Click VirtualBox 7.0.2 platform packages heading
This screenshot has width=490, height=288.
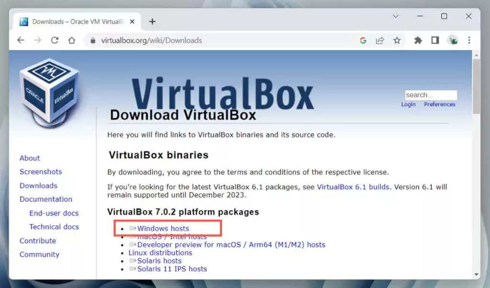pyautogui.click(x=183, y=212)
